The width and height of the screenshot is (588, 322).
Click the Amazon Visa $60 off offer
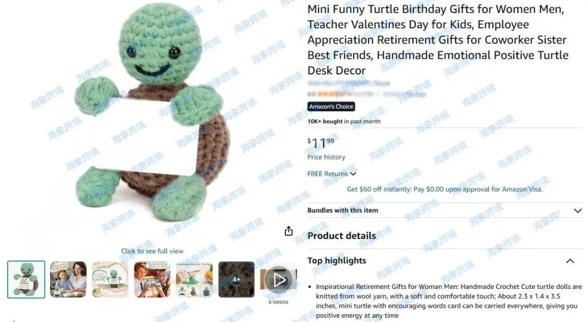pos(445,189)
